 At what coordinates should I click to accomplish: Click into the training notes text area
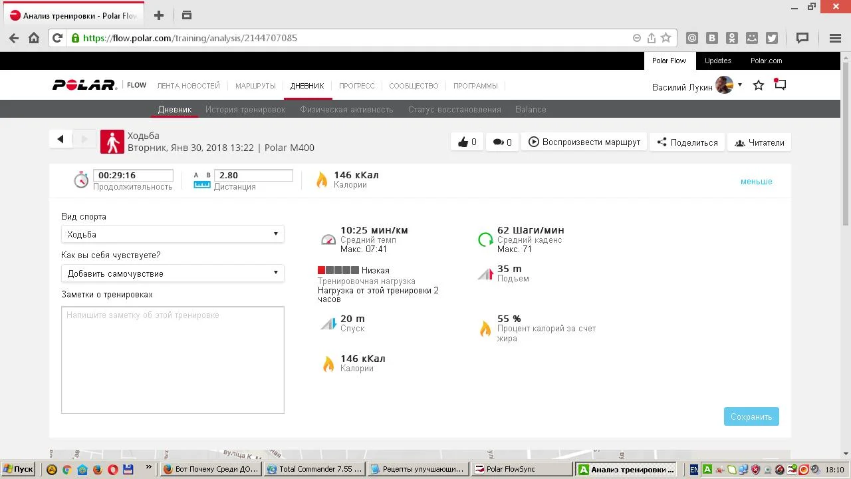point(172,360)
